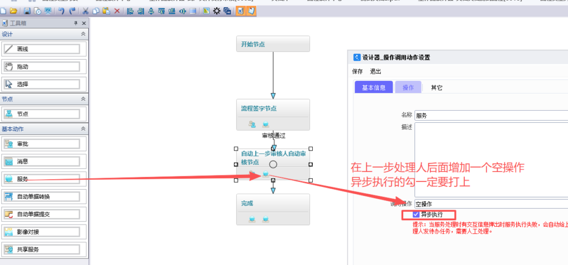The height and width of the screenshot is (265, 568).
Task: Toggle the 异步执行 checkbox
Action: click(x=416, y=215)
